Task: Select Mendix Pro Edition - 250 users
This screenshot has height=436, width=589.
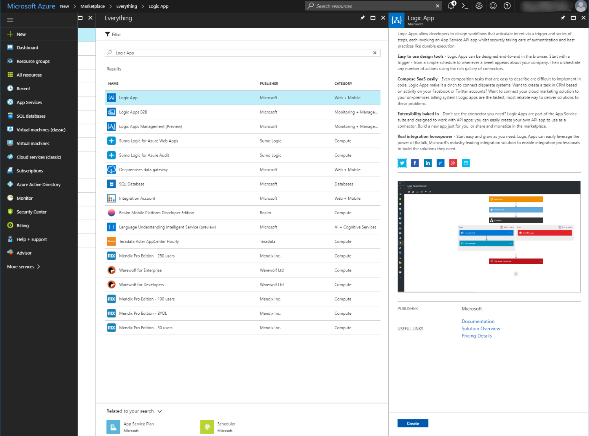Action: point(243,256)
